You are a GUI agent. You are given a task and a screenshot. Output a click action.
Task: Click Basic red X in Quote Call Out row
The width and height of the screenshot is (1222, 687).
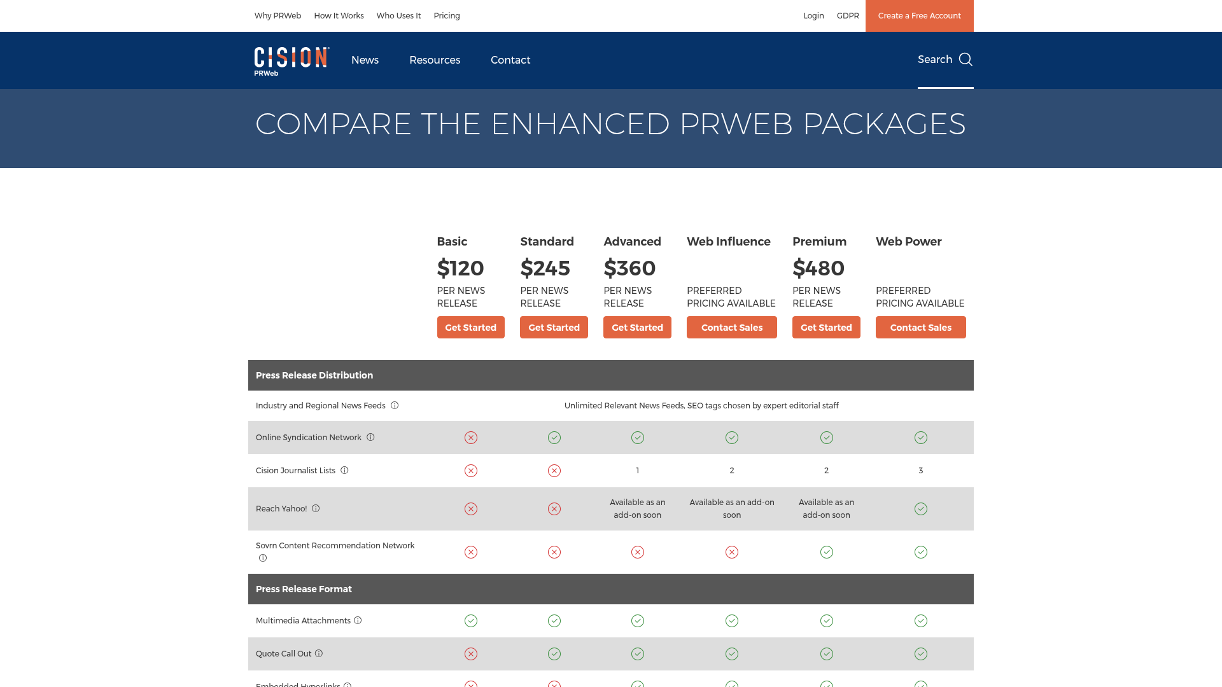[x=471, y=654]
